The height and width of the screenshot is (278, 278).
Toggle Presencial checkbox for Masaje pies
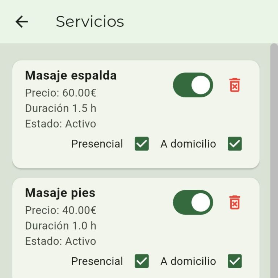(x=142, y=261)
